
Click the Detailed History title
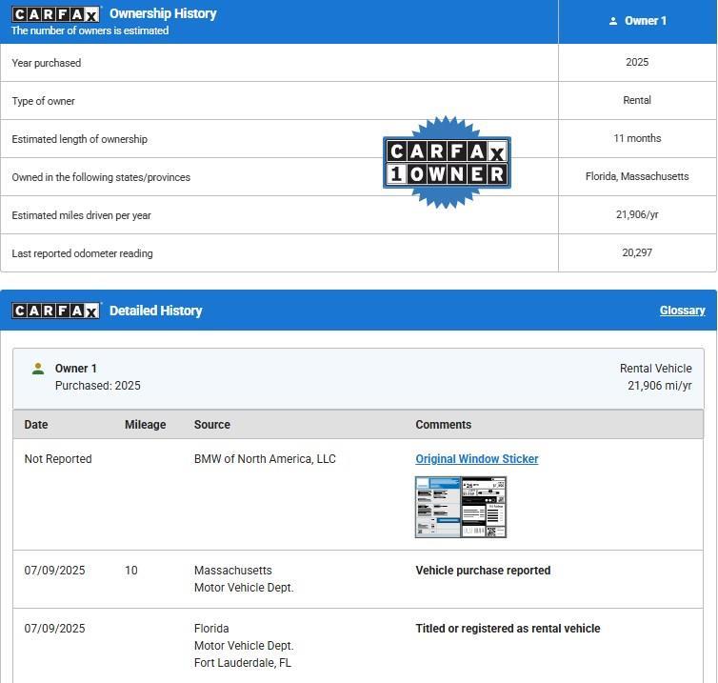(155, 311)
